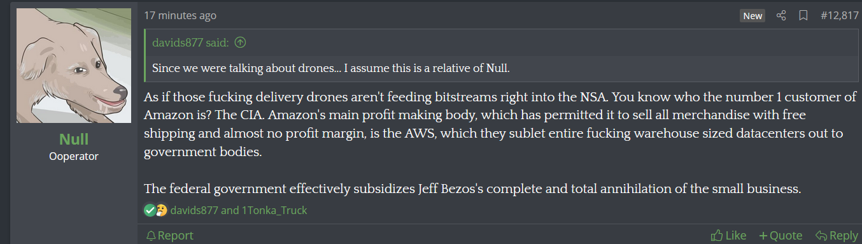Click the '17 minutes ago' timestamp
This screenshot has height=244, width=862.
180,15
